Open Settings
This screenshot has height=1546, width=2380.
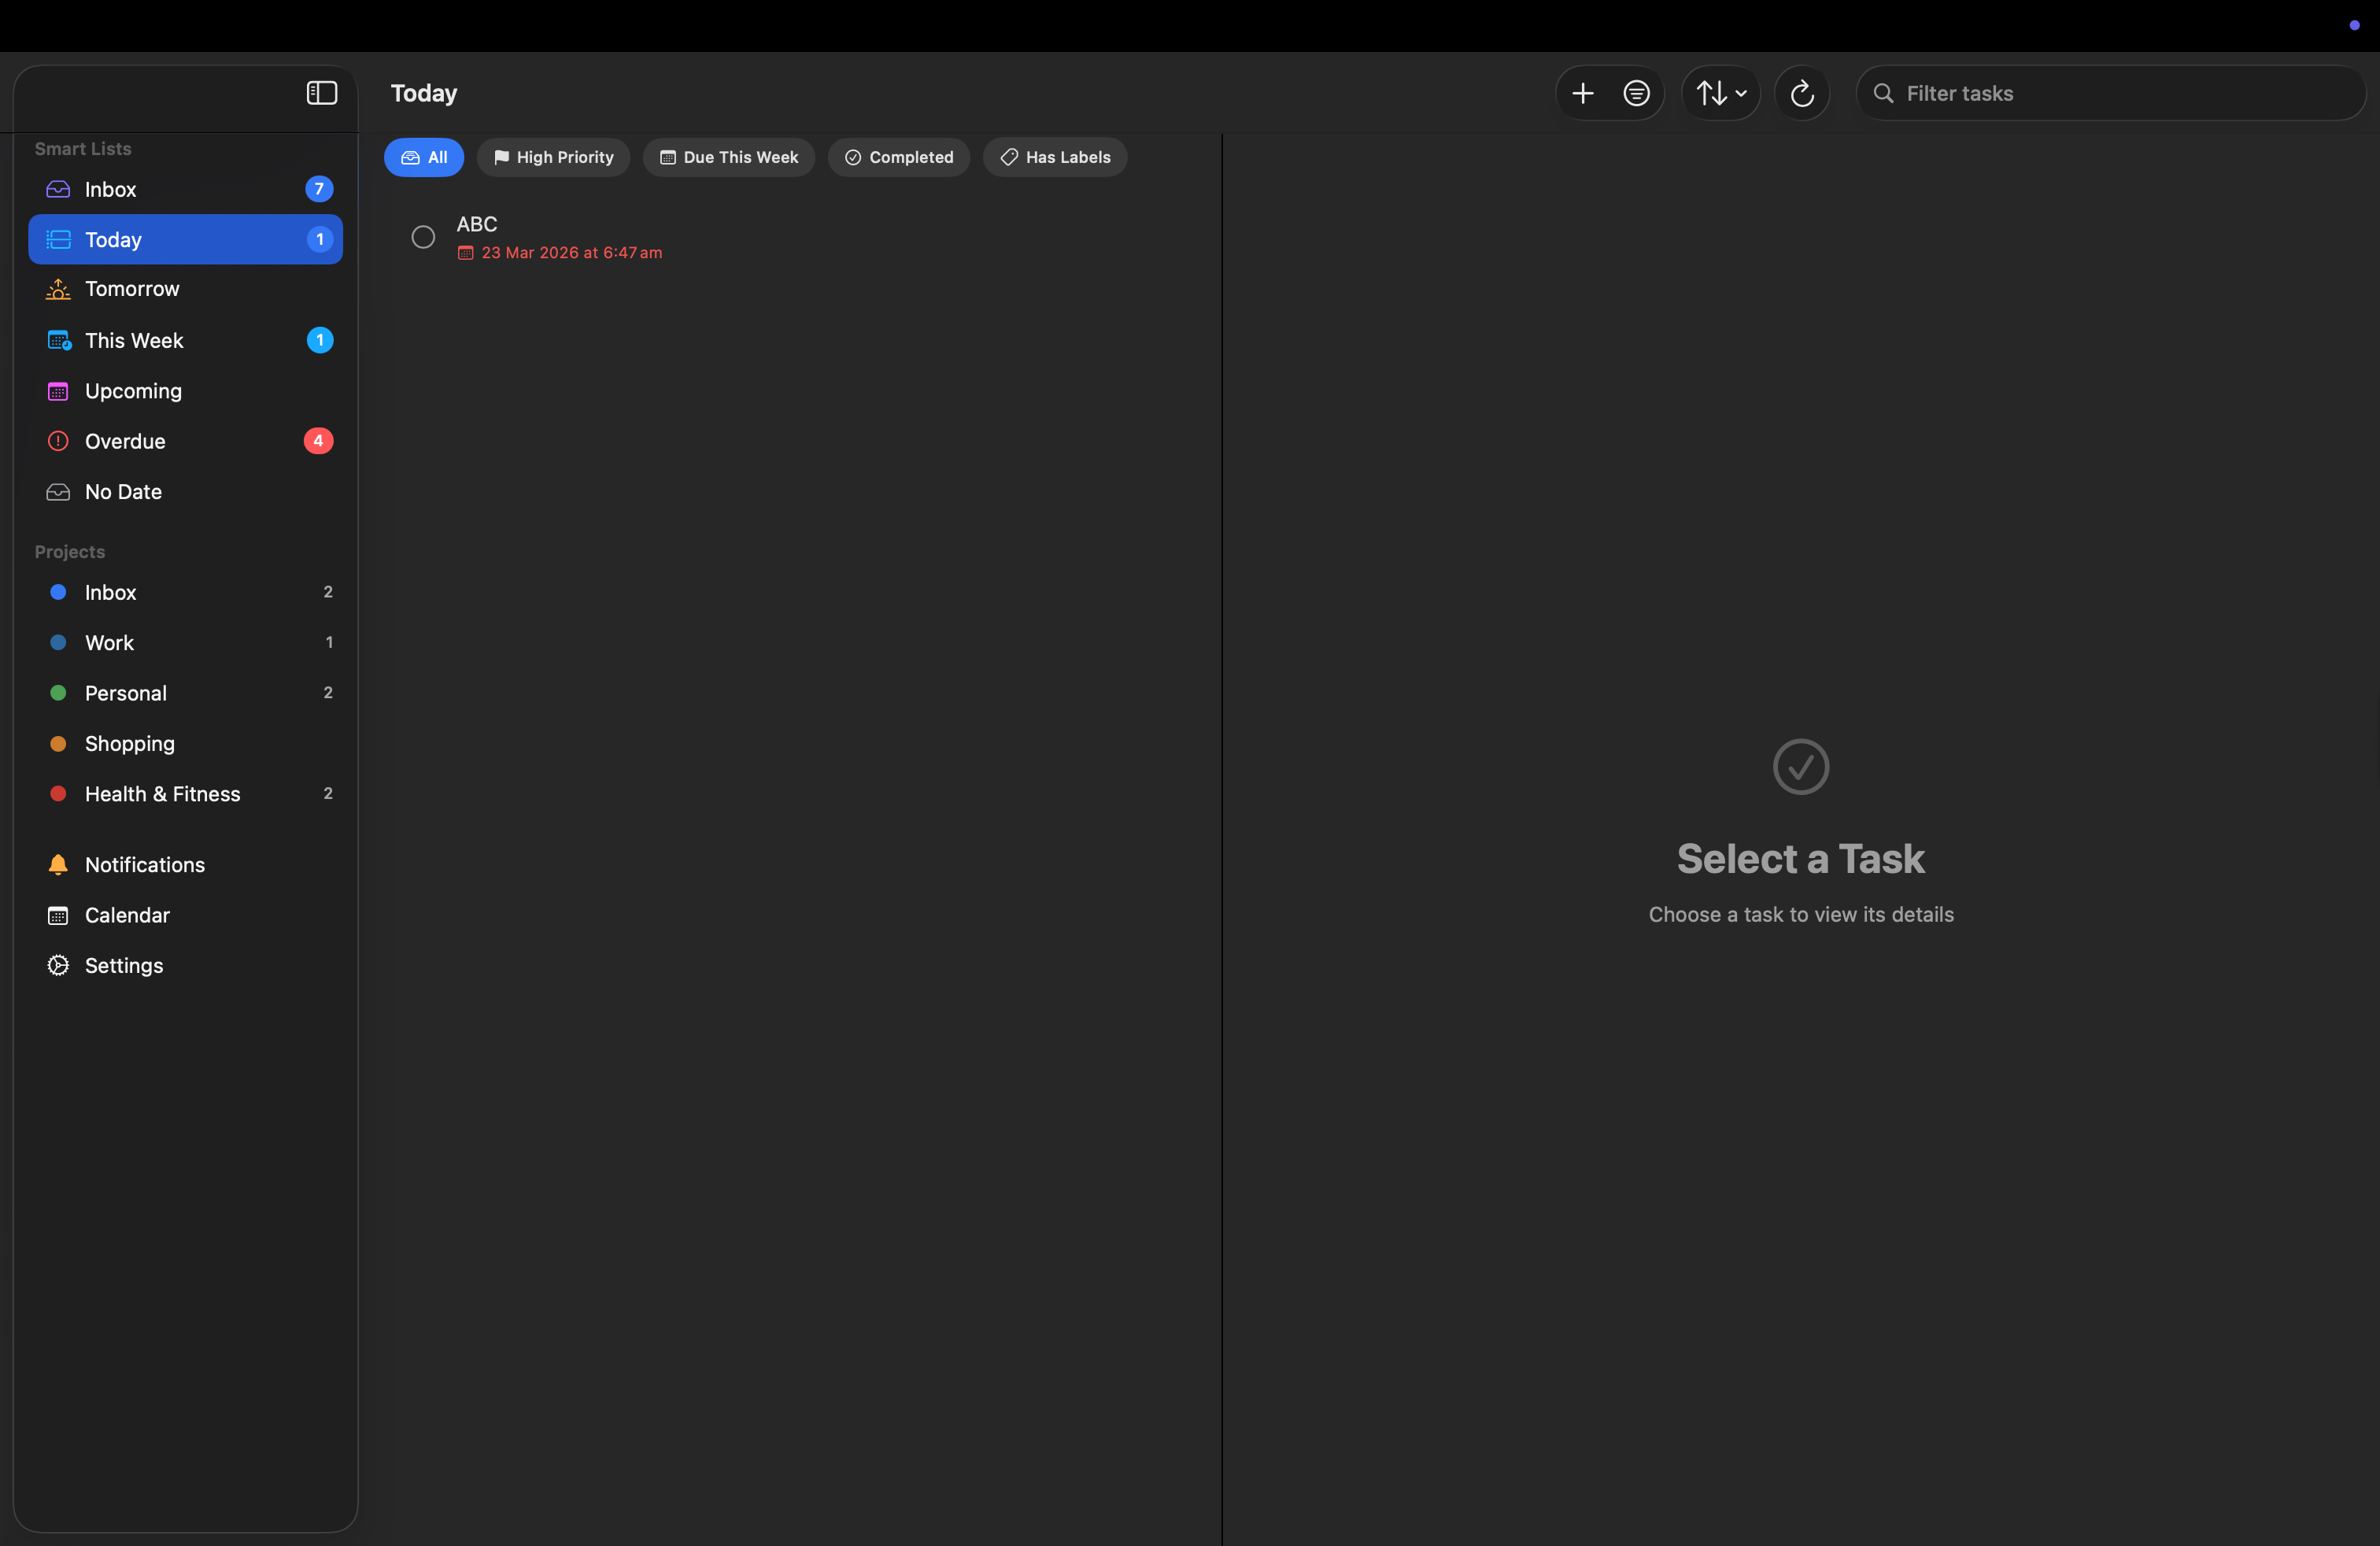tap(185, 966)
